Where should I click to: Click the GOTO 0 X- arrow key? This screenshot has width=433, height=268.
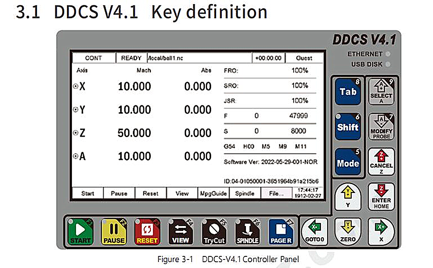point(315,231)
